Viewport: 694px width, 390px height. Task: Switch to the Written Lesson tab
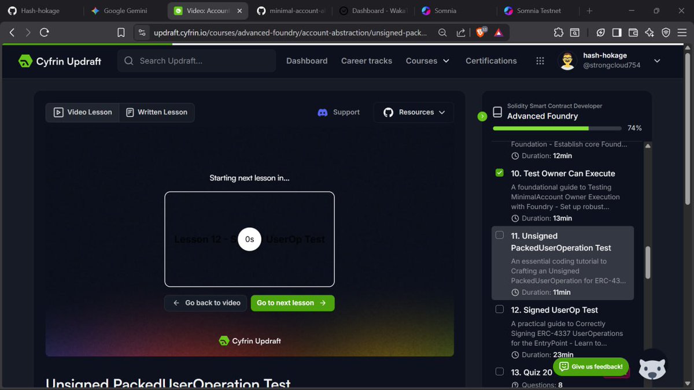[157, 112]
